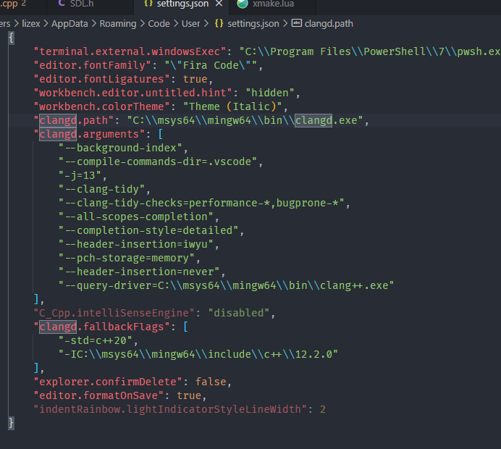This screenshot has width=501, height=449.
Task: Switch to the xmake.lua editor tab
Action: pos(272,4)
